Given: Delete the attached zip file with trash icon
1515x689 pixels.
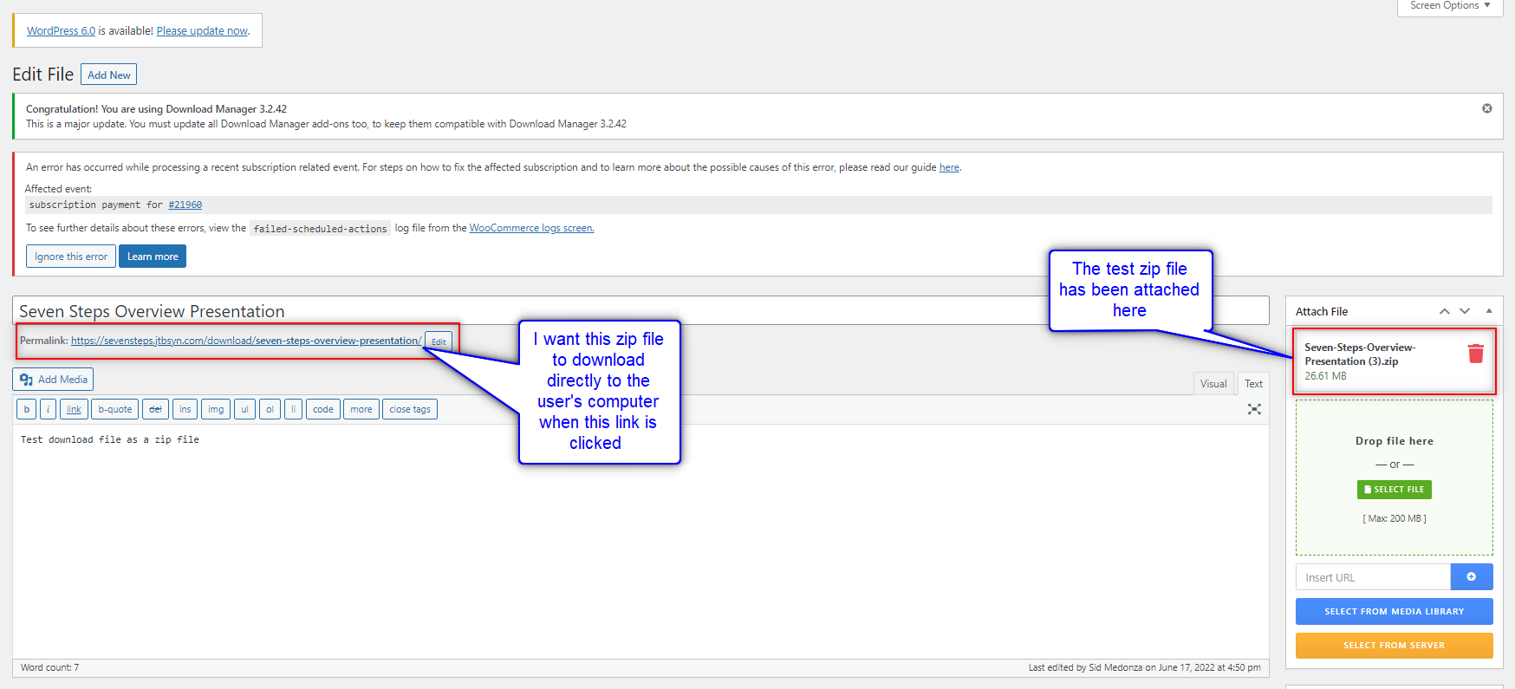Looking at the screenshot, I should pos(1475,354).
